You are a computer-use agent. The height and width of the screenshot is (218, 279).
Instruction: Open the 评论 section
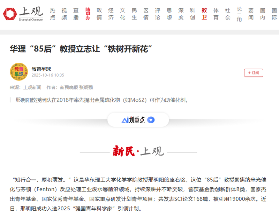tap(158, 14)
